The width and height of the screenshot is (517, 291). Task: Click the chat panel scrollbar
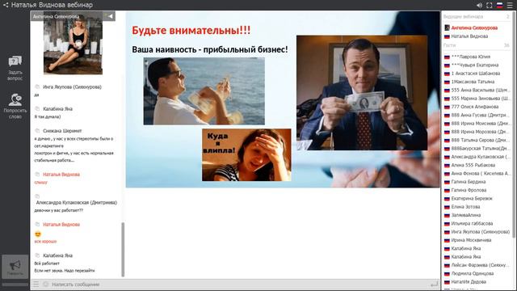point(123,250)
